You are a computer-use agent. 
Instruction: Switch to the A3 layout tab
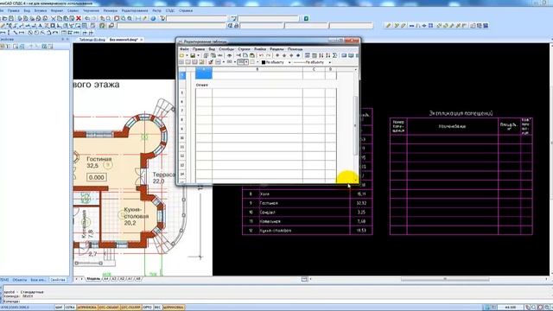pyautogui.click(x=114, y=279)
